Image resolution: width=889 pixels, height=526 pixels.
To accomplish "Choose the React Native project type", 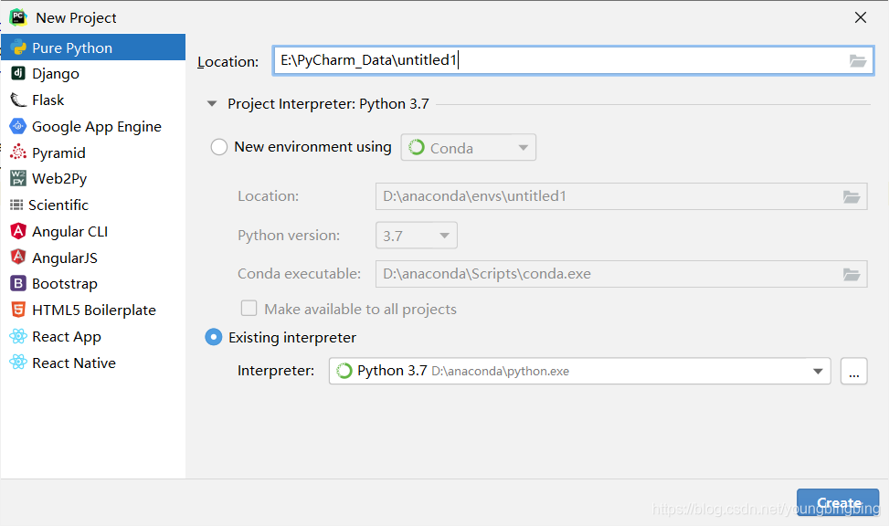I will click(73, 363).
